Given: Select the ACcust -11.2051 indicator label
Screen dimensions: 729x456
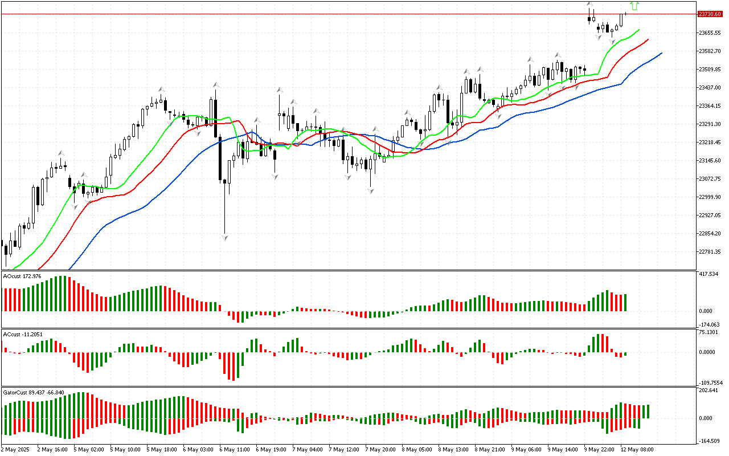Looking at the screenshot, I should coord(23,334).
